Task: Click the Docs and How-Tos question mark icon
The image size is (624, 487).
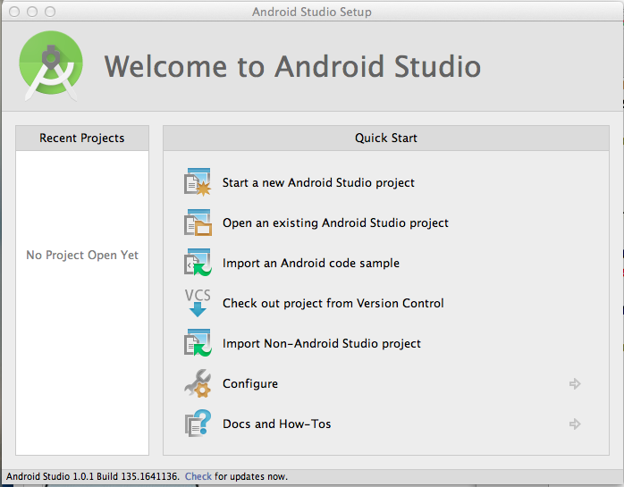Action: 198,424
